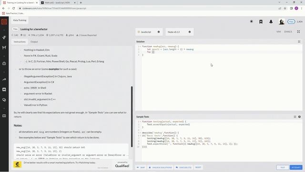Viewport: 305px width, 172px height.
Task: Bookmark this page with the star icon
Action: point(285,9)
